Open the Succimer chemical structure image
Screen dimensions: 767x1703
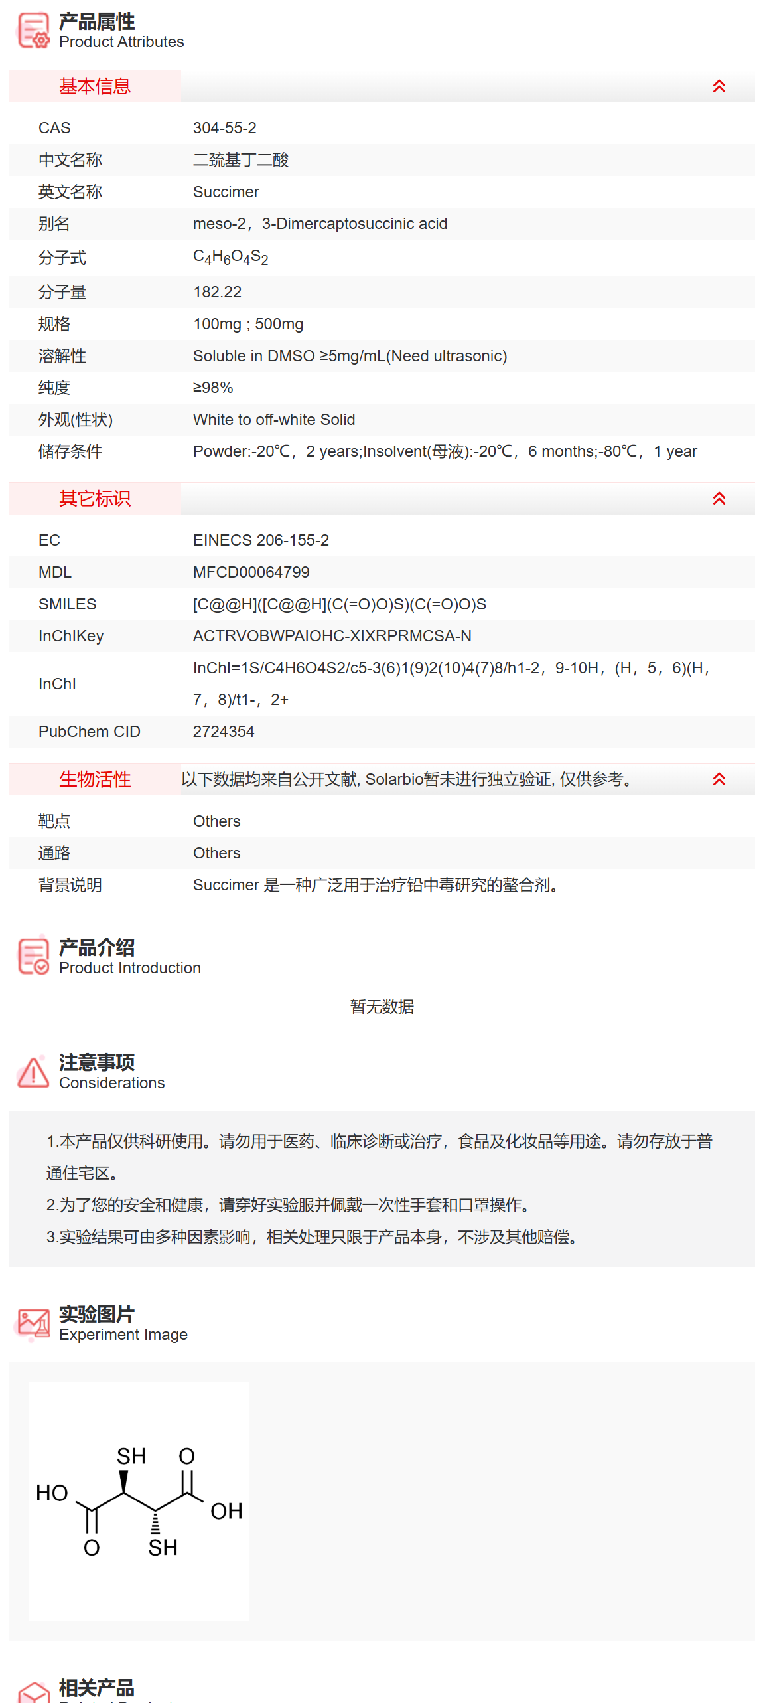(x=139, y=1501)
